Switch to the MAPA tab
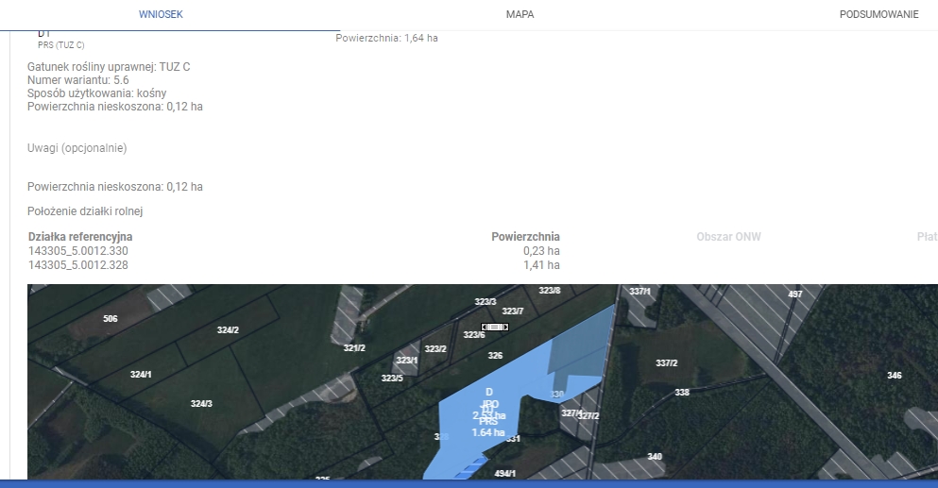Image resolution: width=938 pixels, height=488 pixels. 520,15
